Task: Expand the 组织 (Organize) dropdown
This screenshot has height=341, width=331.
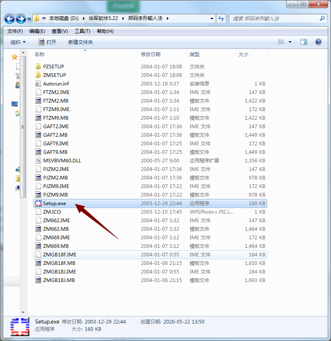Action: [18, 42]
